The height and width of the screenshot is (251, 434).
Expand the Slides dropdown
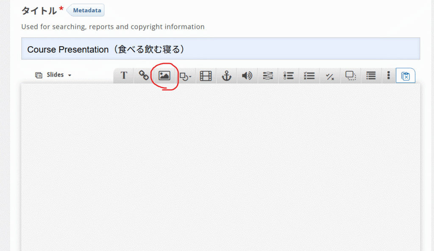(x=53, y=75)
